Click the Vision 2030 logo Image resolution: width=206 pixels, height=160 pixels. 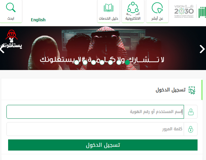click(x=184, y=11)
